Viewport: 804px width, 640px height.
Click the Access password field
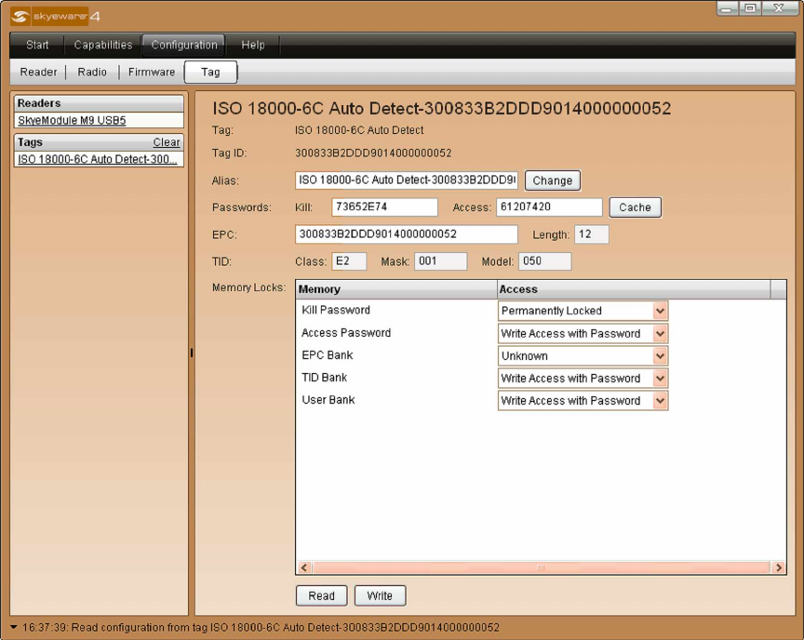[549, 207]
